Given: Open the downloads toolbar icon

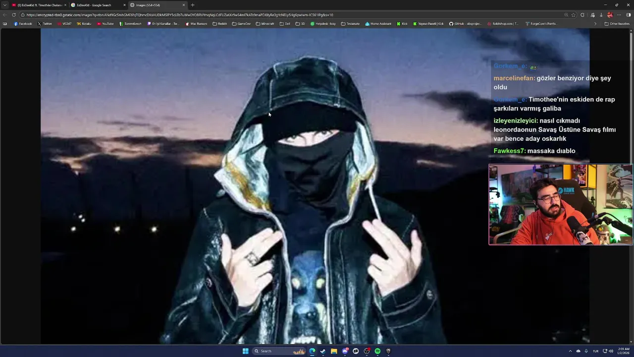Looking at the screenshot, I should (x=601, y=15).
